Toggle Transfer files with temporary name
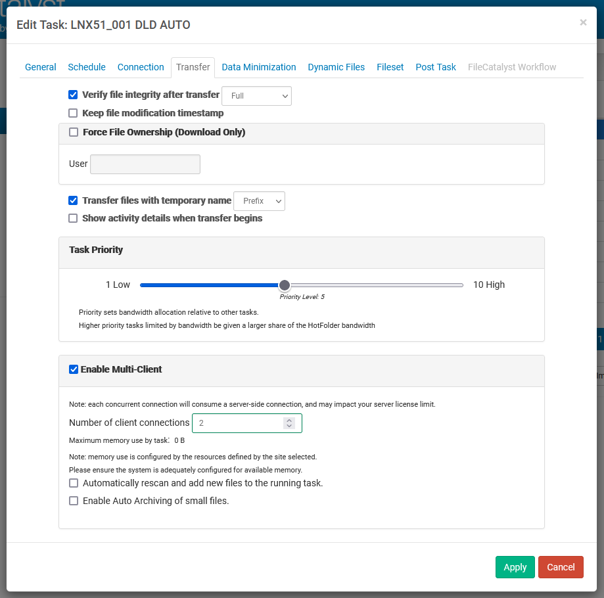The height and width of the screenshot is (598, 604). pos(73,200)
